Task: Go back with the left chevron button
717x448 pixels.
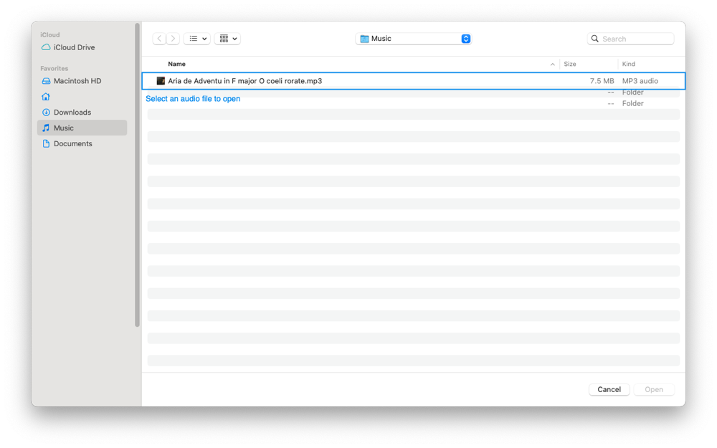Action: pyautogui.click(x=159, y=39)
